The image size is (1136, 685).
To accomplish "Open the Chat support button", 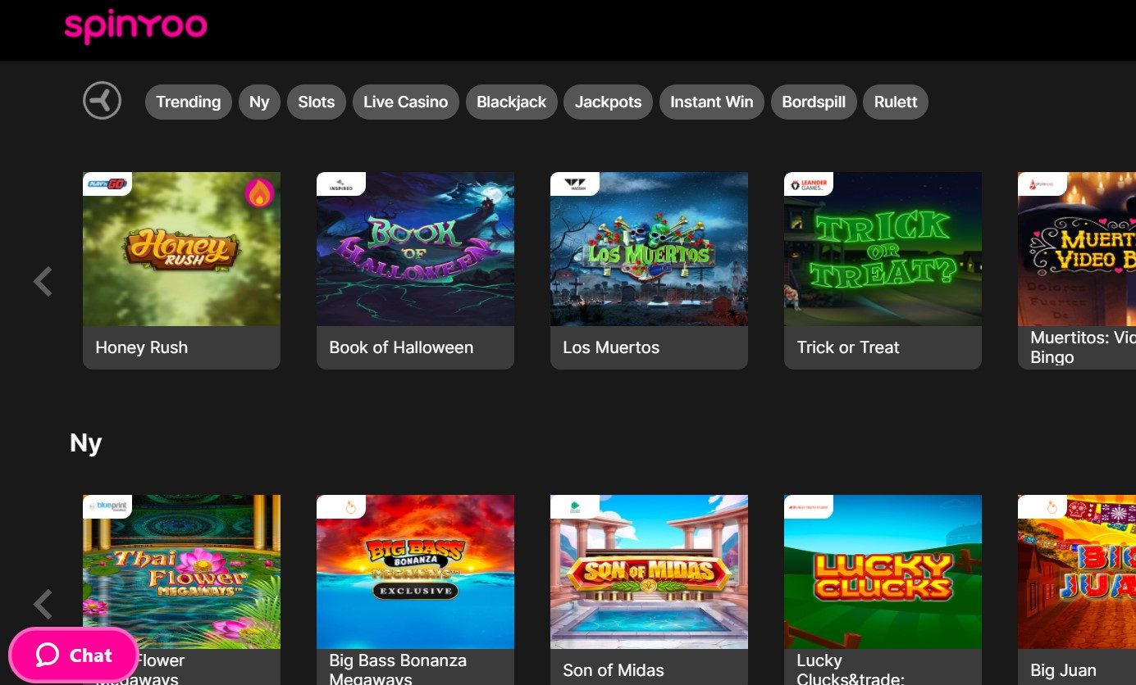I will tap(74, 656).
